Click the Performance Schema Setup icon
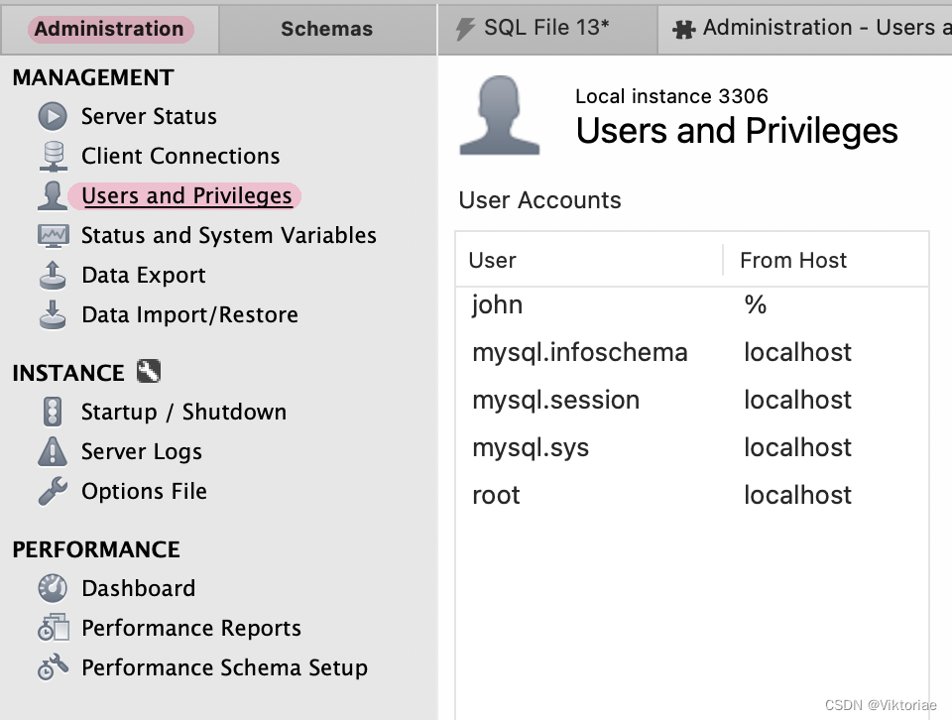952x720 pixels. [x=52, y=668]
